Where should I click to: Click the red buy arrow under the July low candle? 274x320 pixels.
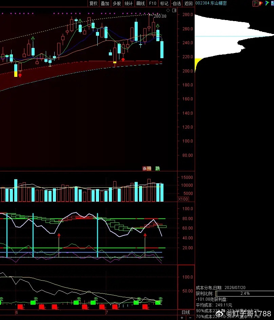coord(123,60)
